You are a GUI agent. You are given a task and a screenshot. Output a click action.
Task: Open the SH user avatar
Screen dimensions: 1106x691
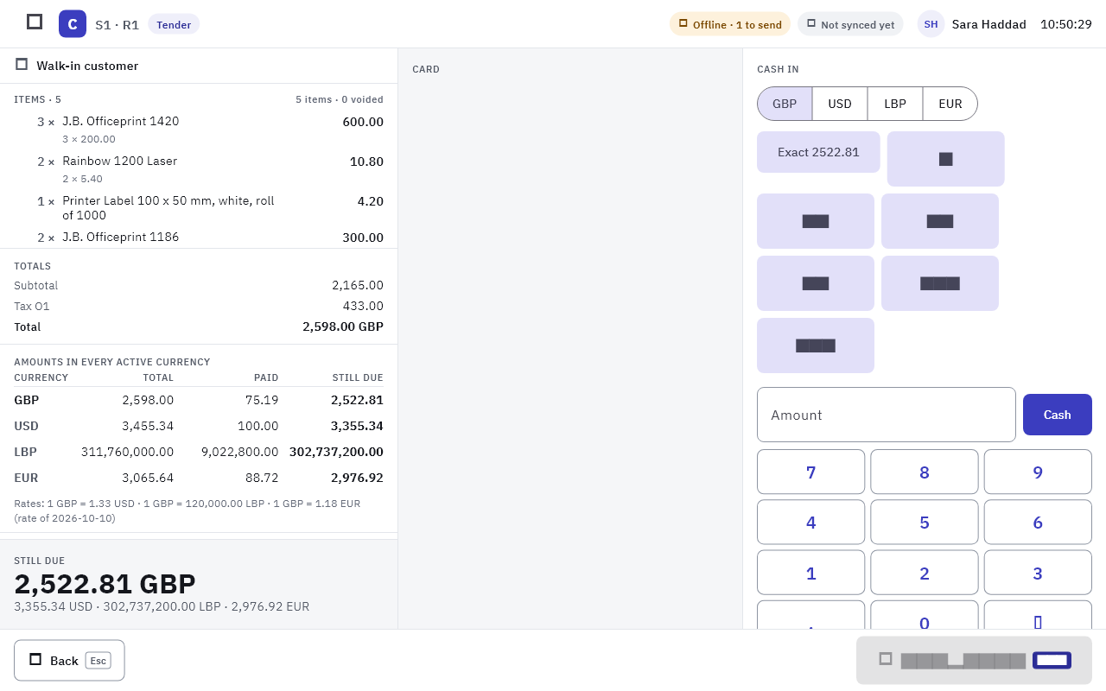point(931,24)
